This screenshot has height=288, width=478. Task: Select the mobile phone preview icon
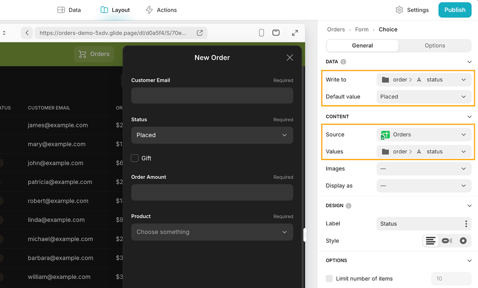pyautogui.click(x=261, y=33)
